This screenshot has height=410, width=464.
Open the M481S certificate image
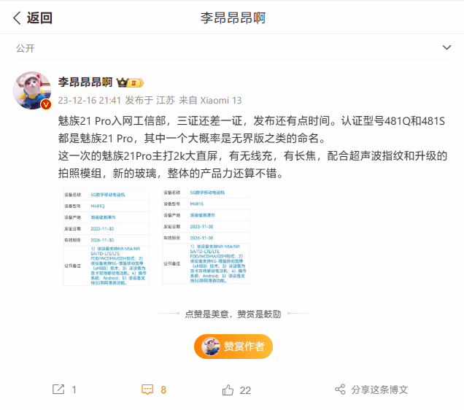click(206, 237)
